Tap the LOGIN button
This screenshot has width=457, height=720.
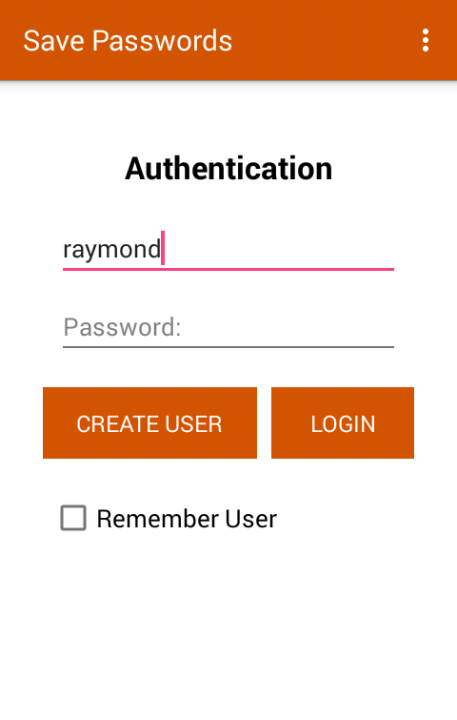(x=343, y=422)
